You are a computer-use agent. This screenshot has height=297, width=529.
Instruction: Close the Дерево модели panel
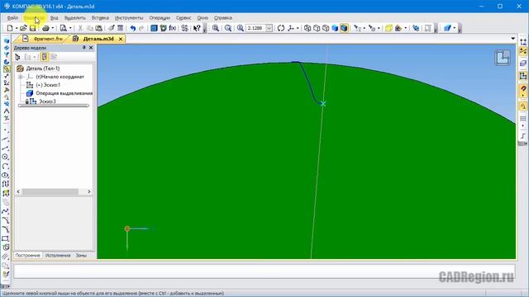point(91,48)
